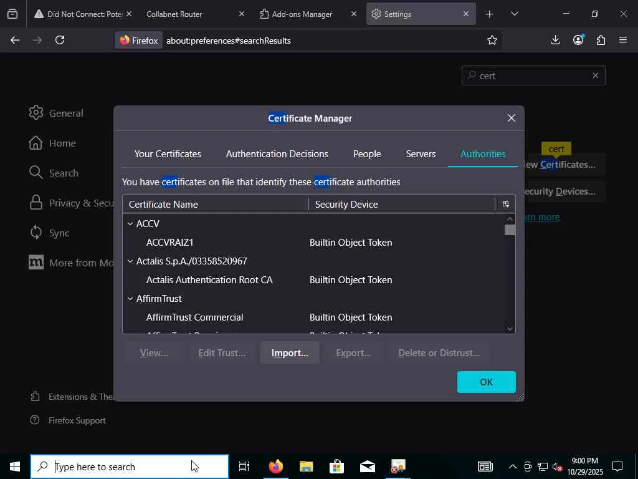Open Privacy & Security settings category

tap(71, 203)
